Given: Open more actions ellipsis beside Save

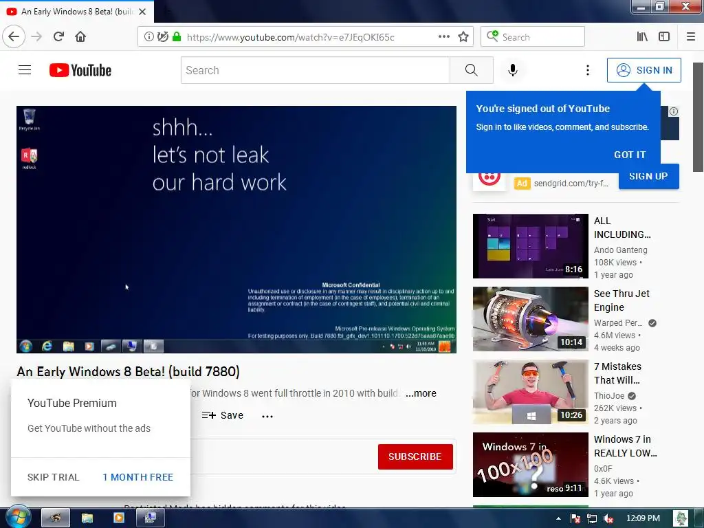Looking at the screenshot, I should pos(267,416).
